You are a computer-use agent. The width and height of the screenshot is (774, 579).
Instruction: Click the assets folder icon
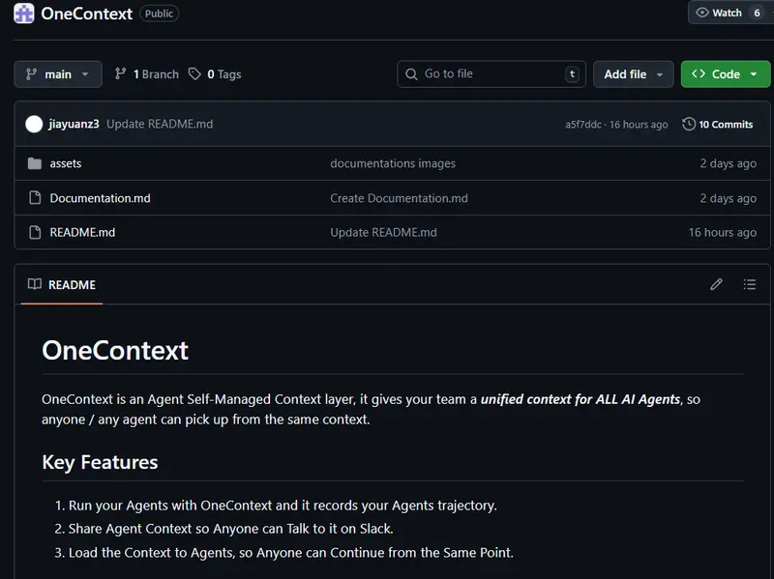[35, 163]
